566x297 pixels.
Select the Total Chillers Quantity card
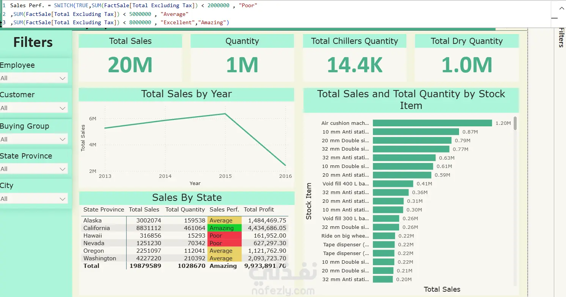[x=354, y=58]
